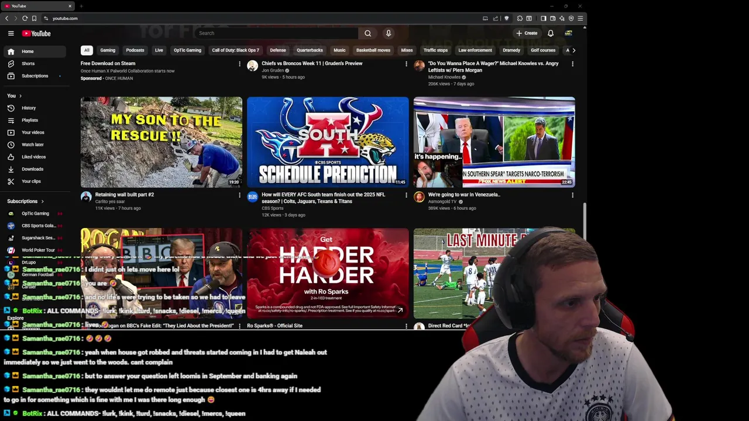Bookmark this page with the bookmark icon
This screenshot has height=421, width=749.
(34, 18)
